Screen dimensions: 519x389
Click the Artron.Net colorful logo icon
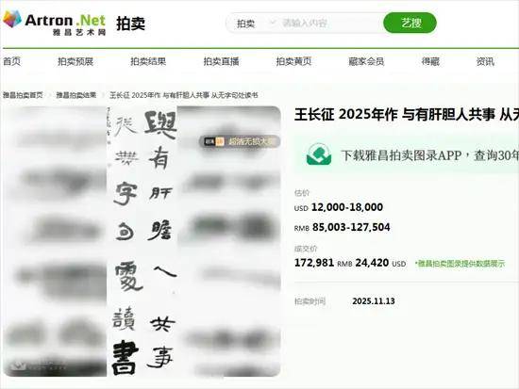click(x=12, y=19)
